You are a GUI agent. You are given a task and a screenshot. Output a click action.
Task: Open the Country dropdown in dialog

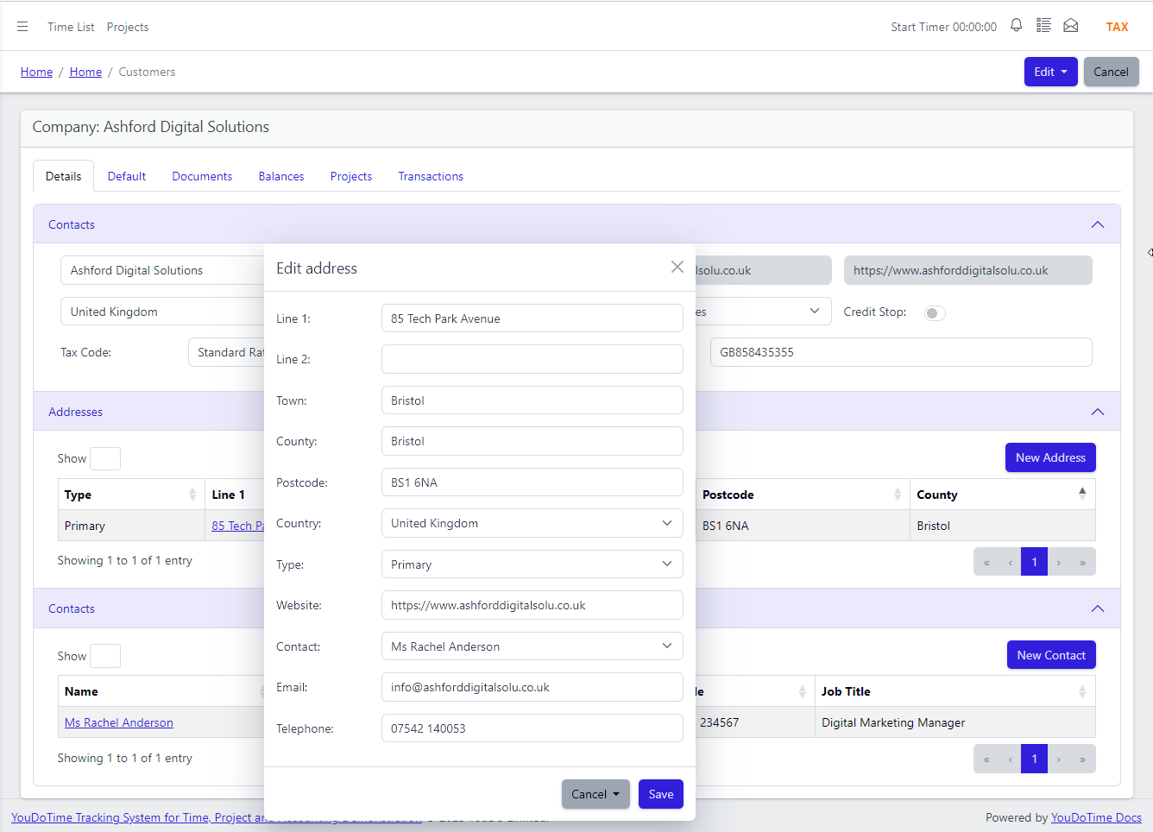click(532, 523)
